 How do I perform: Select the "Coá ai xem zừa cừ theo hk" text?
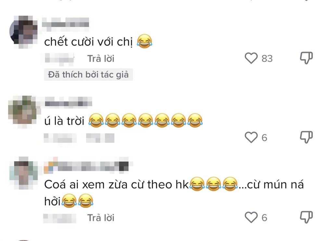tap(117, 184)
